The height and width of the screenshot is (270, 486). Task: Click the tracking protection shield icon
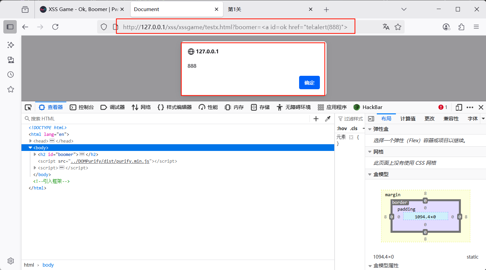[104, 27]
